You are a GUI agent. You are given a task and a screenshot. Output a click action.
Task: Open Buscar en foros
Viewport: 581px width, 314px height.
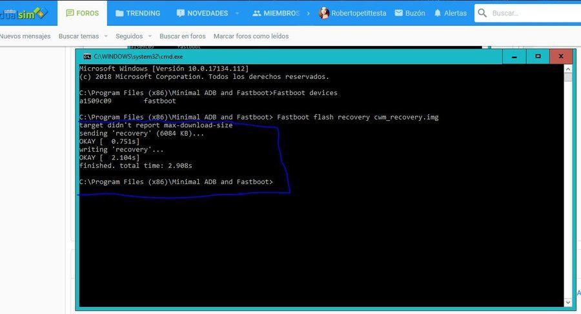182,36
